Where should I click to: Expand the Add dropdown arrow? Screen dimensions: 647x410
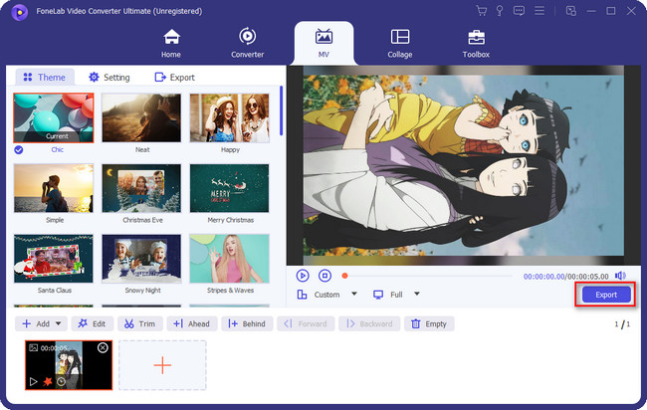coord(59,323)
